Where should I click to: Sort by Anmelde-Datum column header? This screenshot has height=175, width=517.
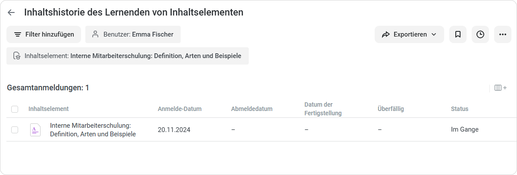click(x=179, y=109)
